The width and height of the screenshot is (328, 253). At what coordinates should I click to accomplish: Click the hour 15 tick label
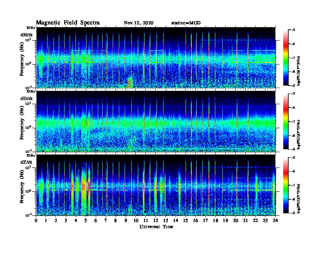[186, 221]
